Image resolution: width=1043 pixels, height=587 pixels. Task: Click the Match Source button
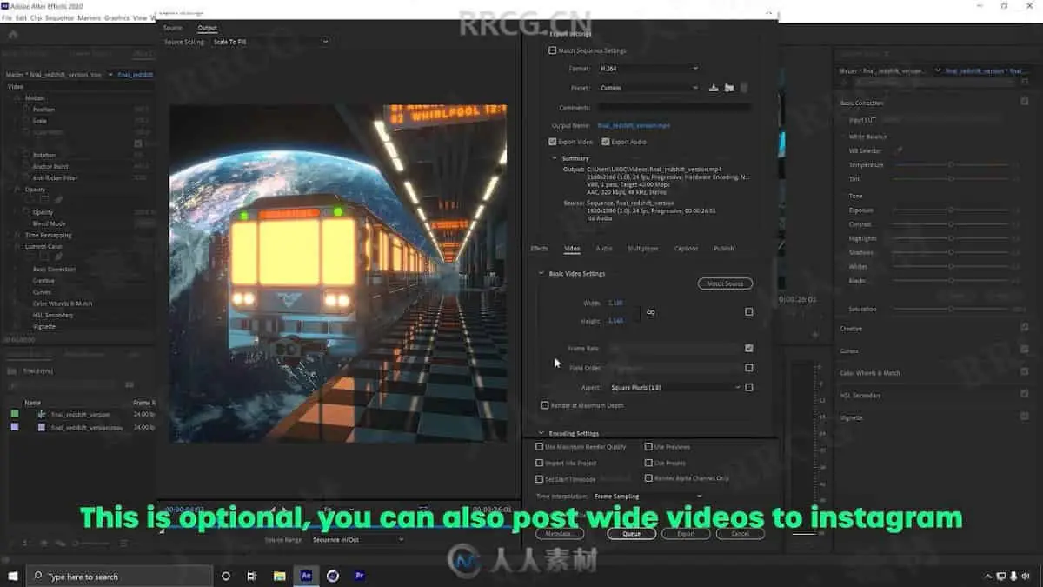(725, 283)
